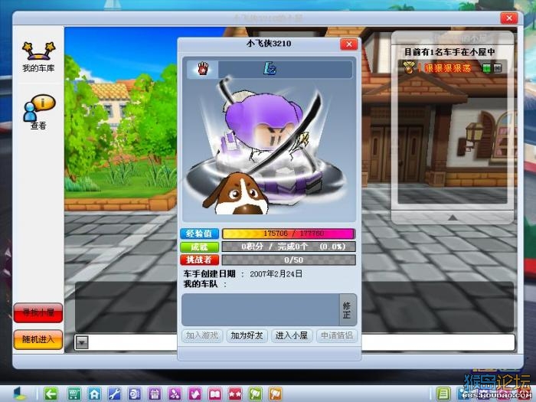Click the blue disc icon in bottom bar
Screen dimensions: 536x402
[134, 394]
